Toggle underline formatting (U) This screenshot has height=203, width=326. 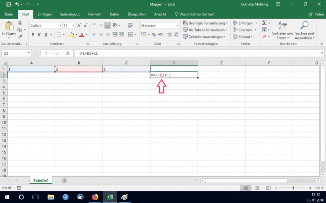47,35
